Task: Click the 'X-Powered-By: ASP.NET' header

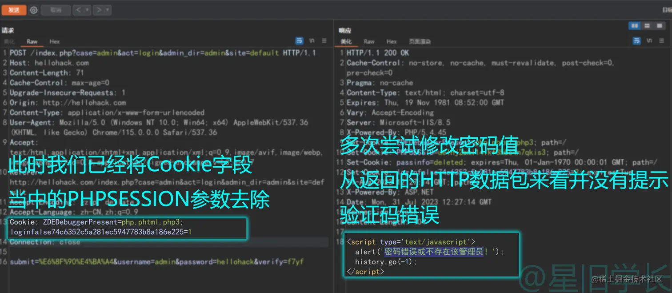Action: coord(390,192)
